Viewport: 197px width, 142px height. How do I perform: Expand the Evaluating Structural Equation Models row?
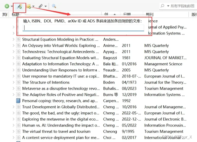pyautogui.click(x=14, y=58)
